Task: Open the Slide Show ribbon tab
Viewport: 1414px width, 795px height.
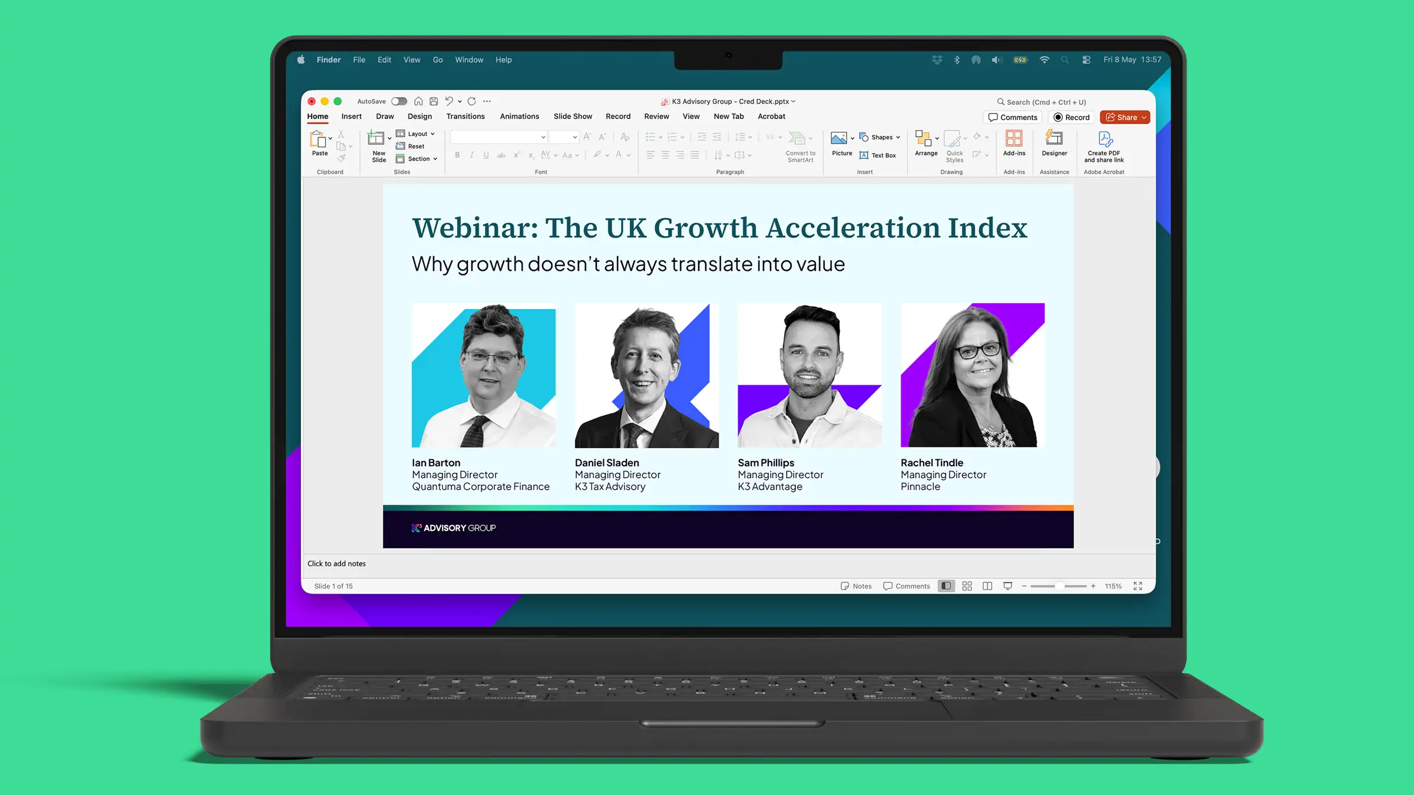Action: pyautogui.click(x=573, y=117)
